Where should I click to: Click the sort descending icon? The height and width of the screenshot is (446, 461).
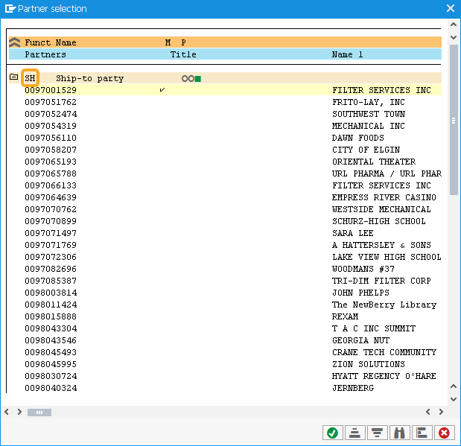click(x=377, y=433)
